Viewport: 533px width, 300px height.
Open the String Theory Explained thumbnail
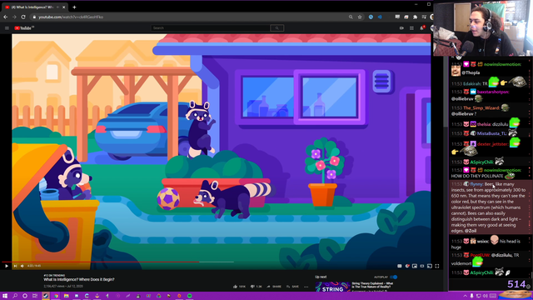coord(332,287)
